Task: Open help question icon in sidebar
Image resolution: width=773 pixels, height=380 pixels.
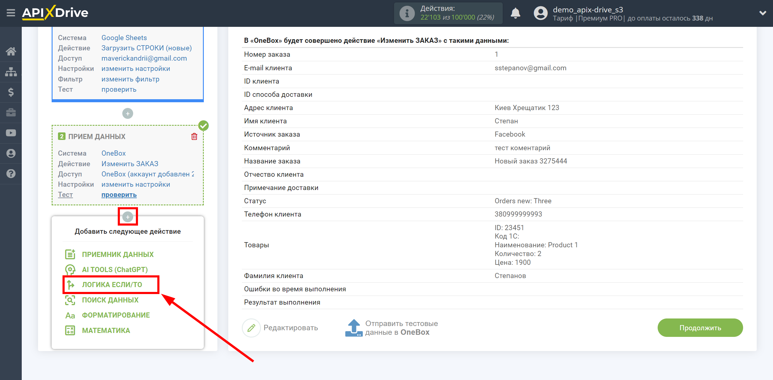Action: 11,174
